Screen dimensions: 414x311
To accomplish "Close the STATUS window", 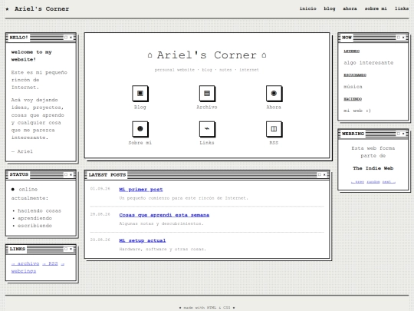I will pos(71,174).
